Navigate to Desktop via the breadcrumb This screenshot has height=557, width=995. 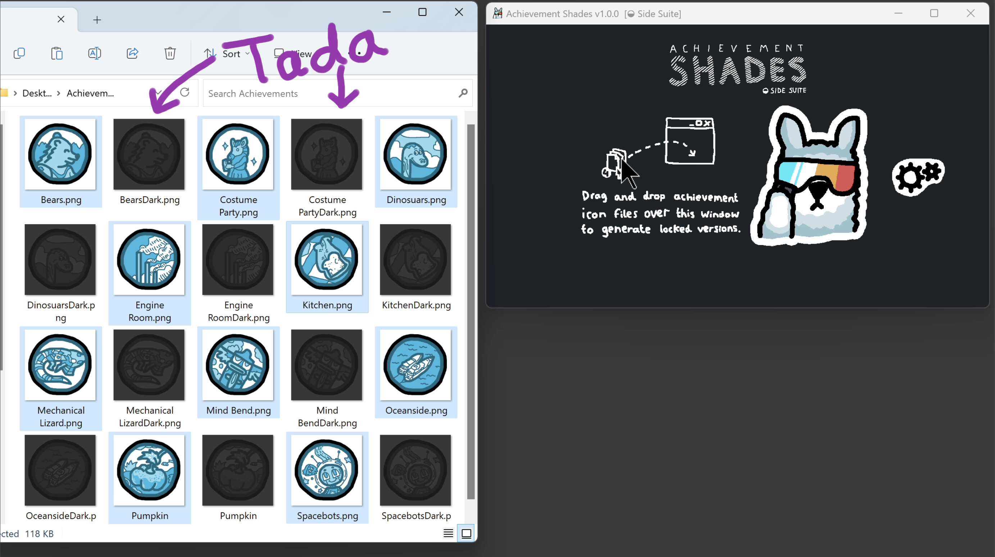[x=37, y=93]
